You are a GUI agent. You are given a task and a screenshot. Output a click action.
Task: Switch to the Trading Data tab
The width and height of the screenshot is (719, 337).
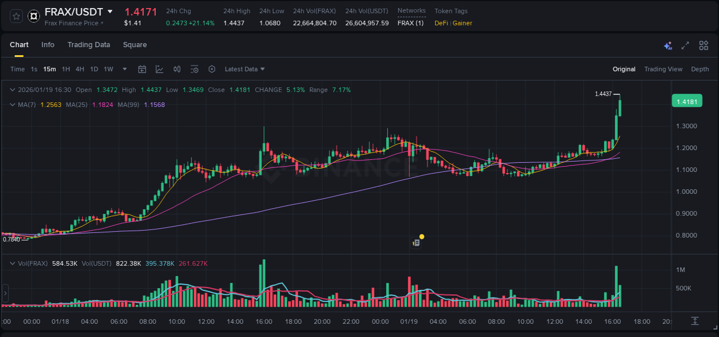89,45
